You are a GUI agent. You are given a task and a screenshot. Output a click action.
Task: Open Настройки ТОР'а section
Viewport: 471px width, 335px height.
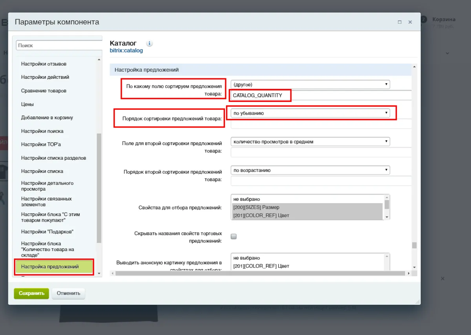[41, 144]
